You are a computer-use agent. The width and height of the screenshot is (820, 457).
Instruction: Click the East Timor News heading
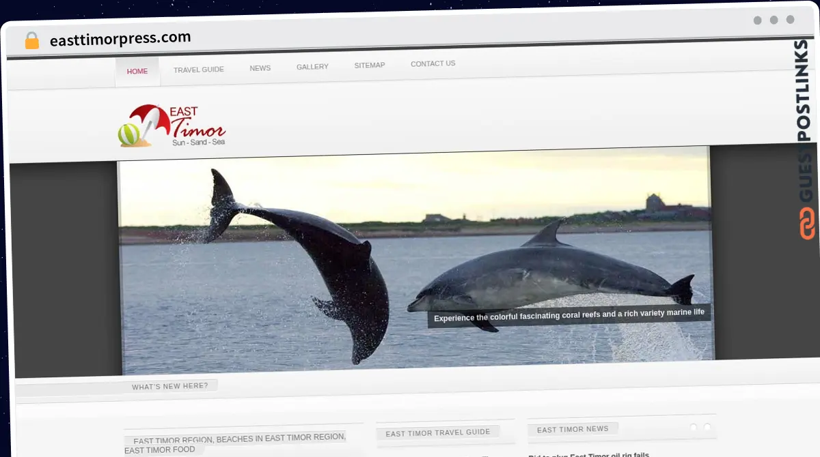point(572,429)
